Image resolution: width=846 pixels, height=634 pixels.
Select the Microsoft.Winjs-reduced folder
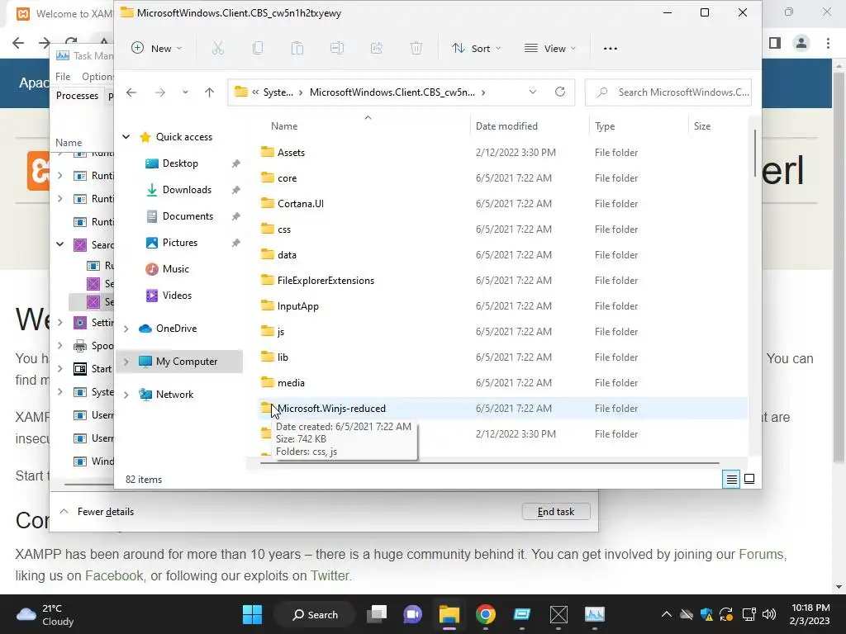[332, 409]
